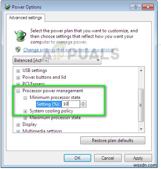
Task: Expand Power buttons and lid node
Action: pyautogui.click(x=18, y=78)
